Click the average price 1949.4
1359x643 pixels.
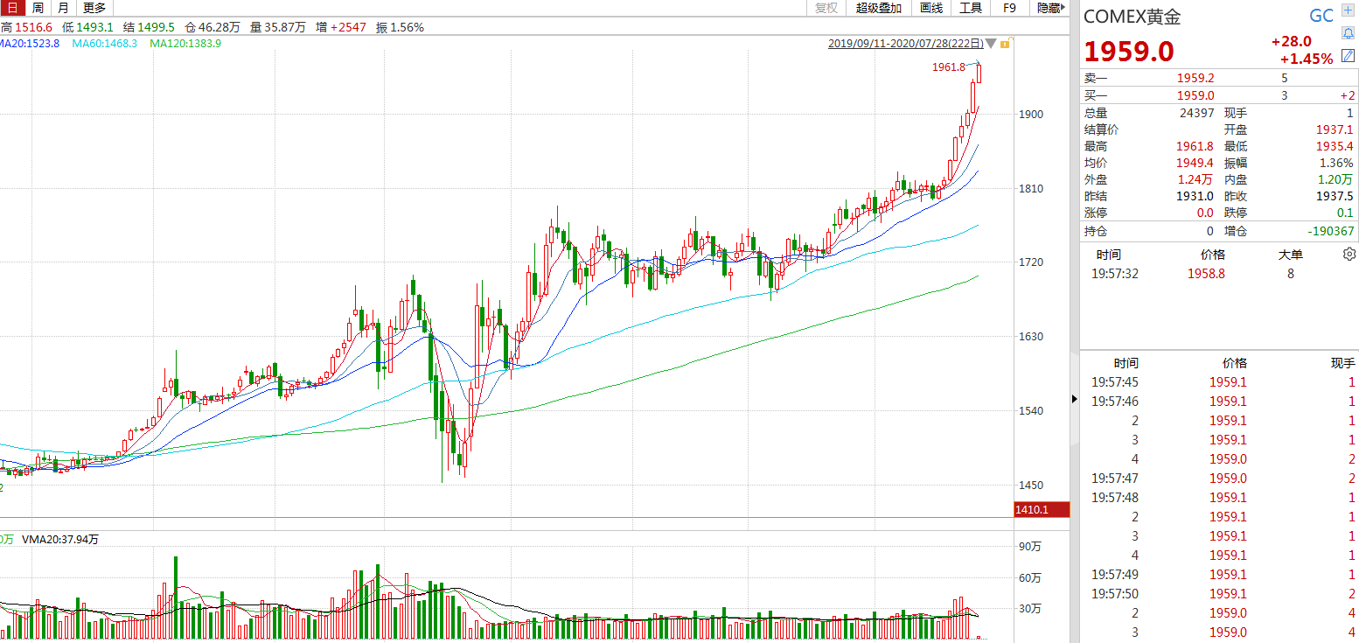1195,163
